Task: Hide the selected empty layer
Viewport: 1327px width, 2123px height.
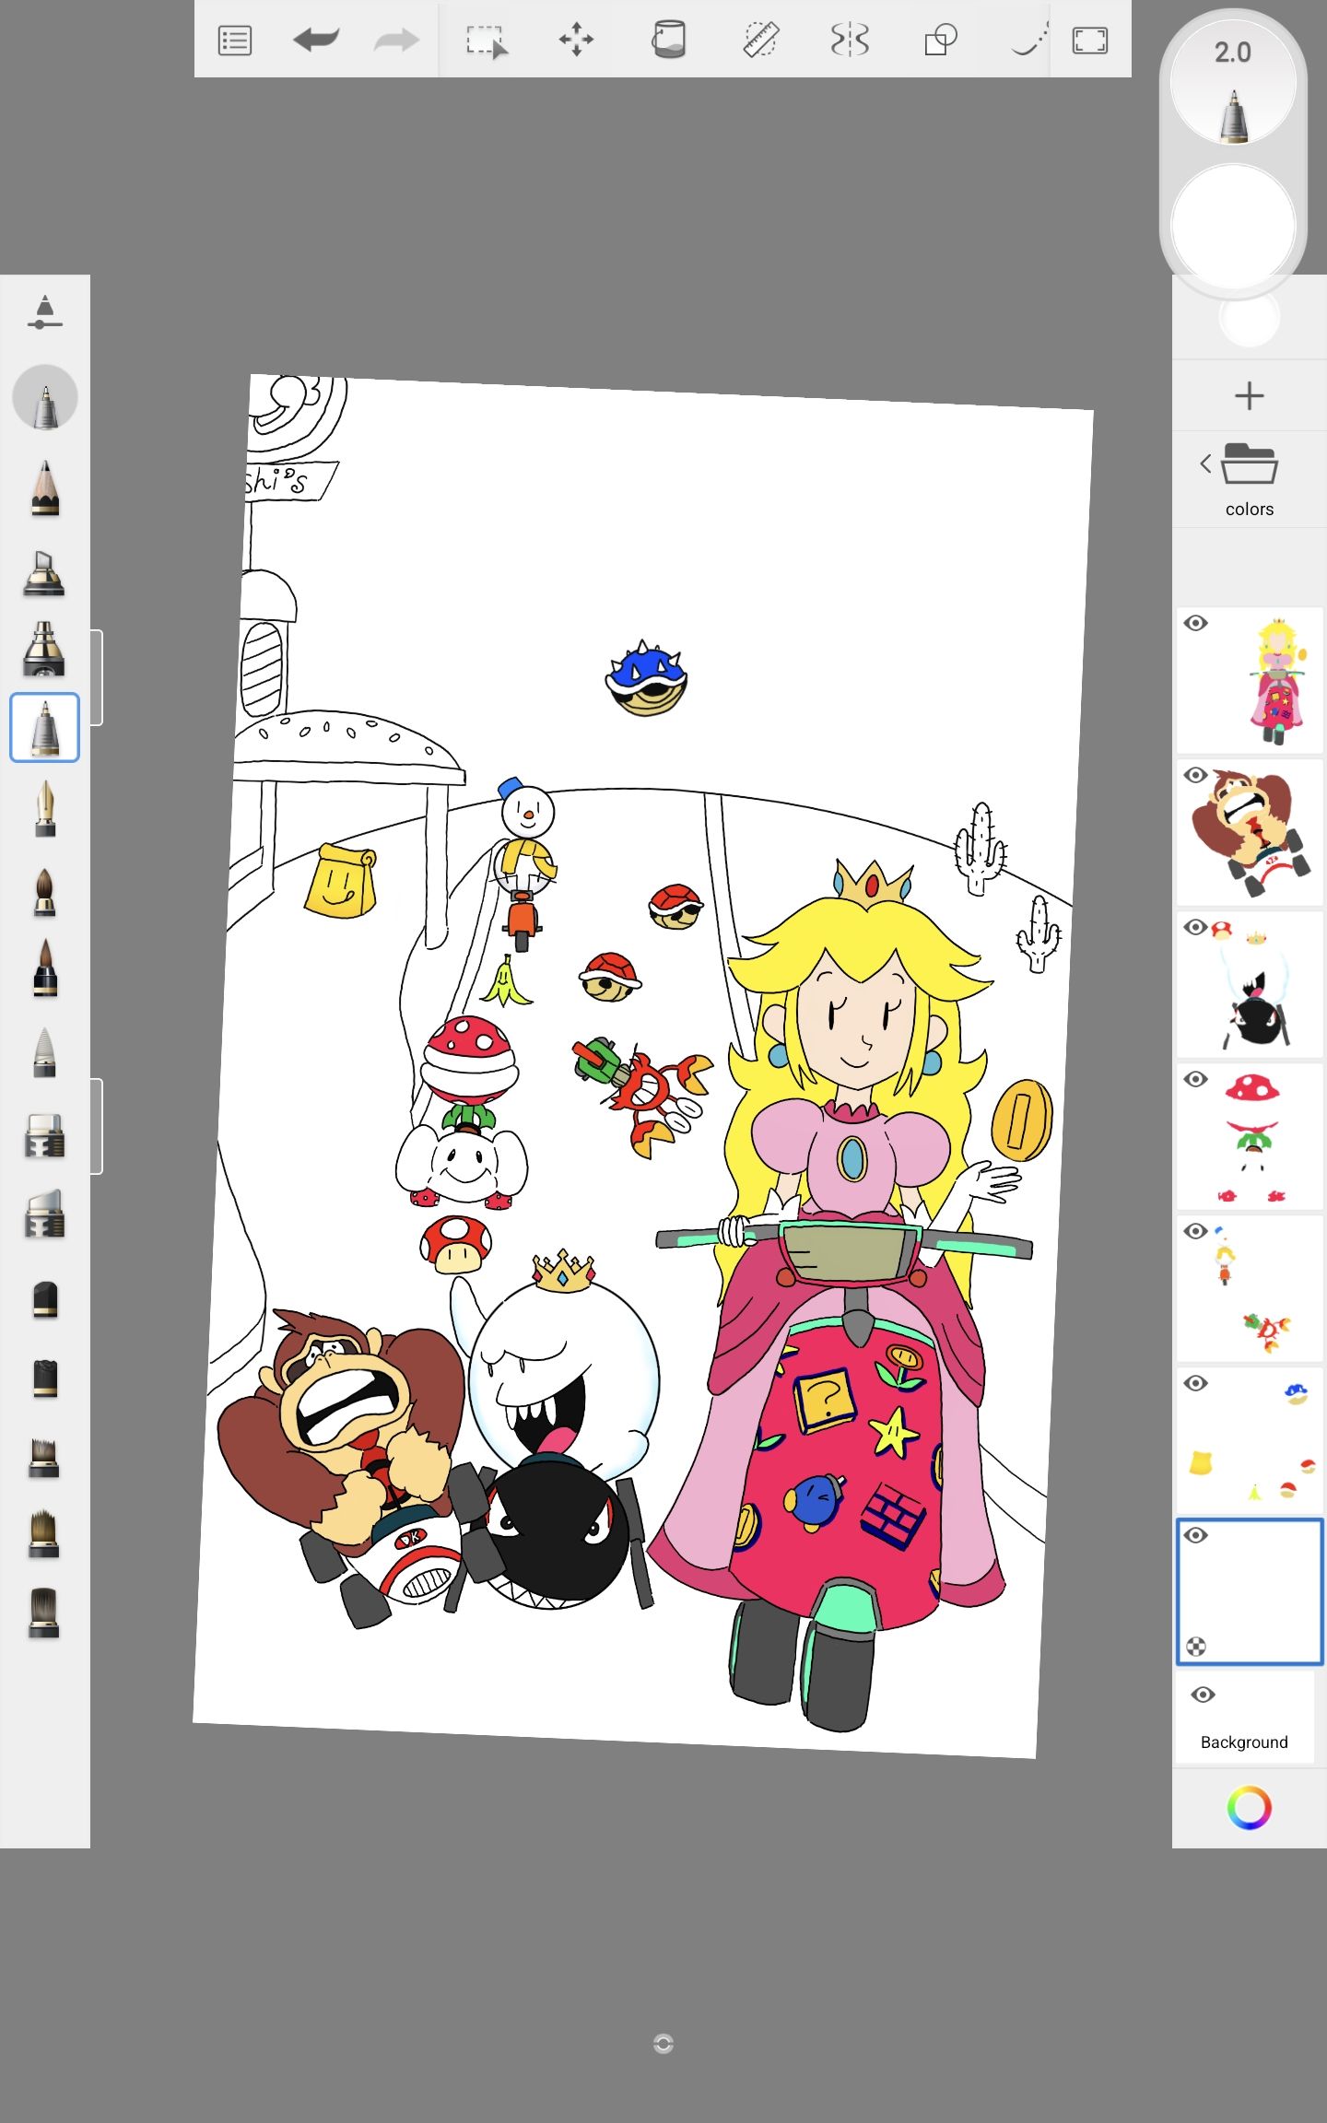Action: coord(1196,1535)
